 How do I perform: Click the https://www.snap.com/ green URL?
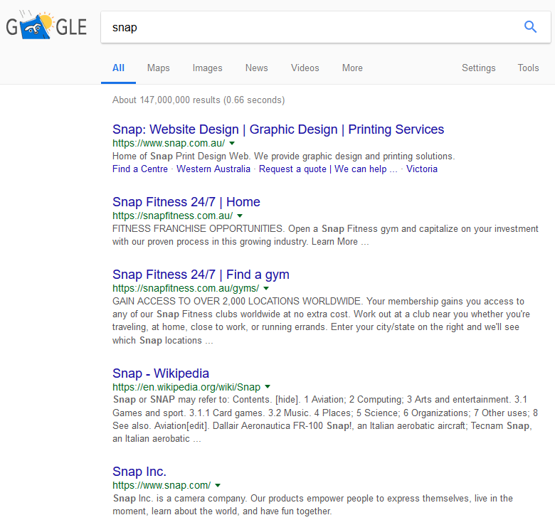tap(162, 485)
